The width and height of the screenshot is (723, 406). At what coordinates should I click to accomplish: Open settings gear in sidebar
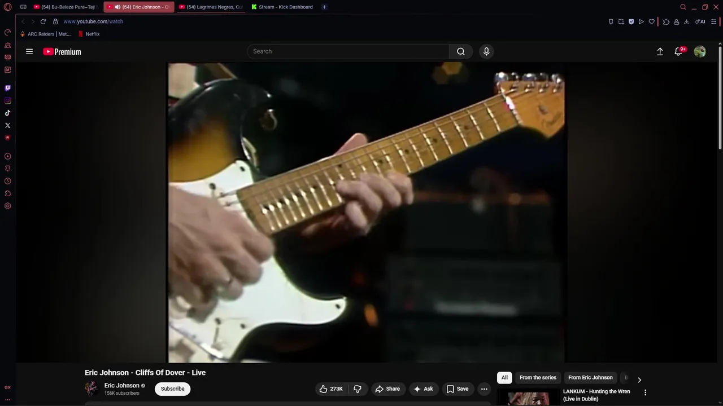(x=7, y=206)
